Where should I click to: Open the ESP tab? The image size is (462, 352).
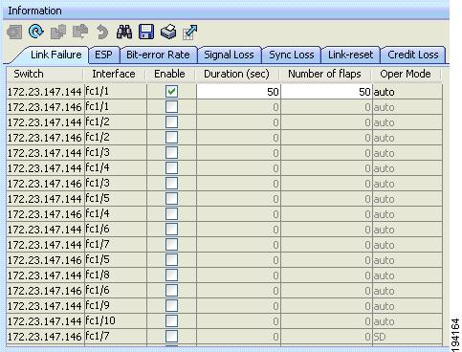pyautogui.click(x=103, y=55)
